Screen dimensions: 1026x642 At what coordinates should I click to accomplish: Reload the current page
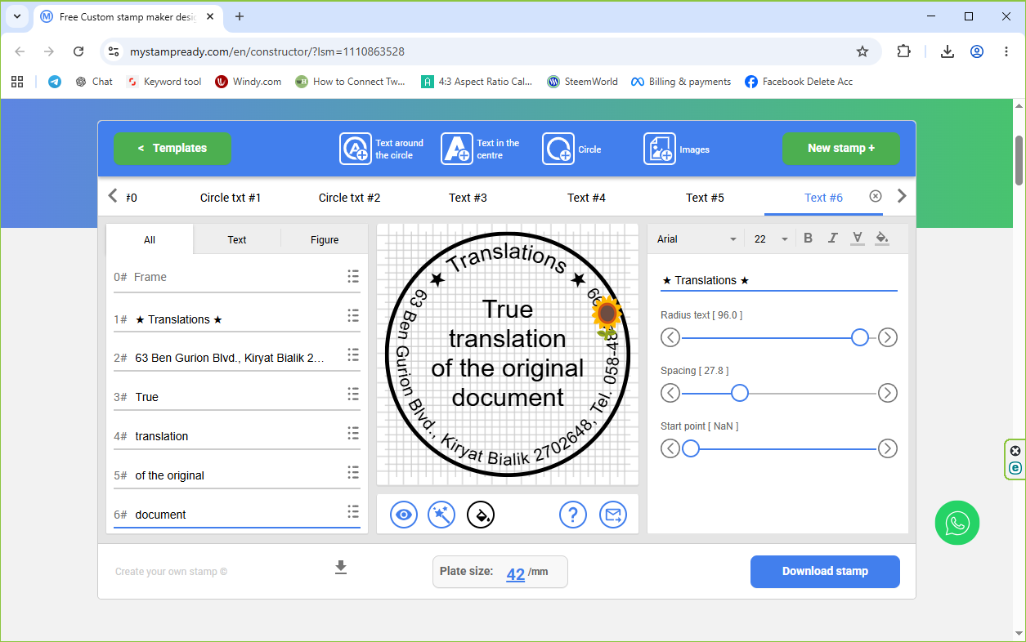click(x=78, y=51)
